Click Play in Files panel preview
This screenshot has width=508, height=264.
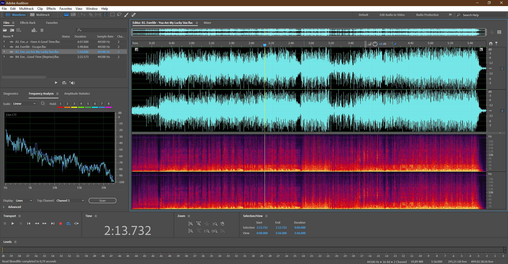56,83
